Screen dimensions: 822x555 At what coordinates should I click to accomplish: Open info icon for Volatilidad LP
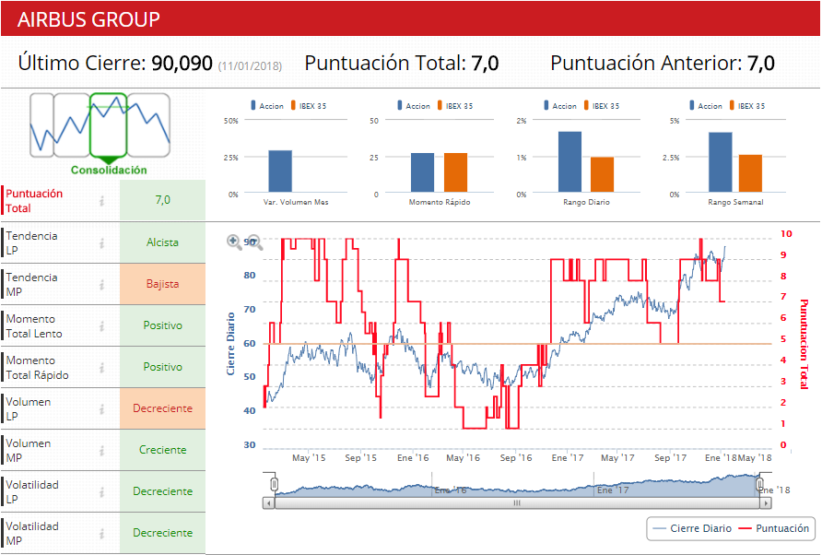(102, 491)
